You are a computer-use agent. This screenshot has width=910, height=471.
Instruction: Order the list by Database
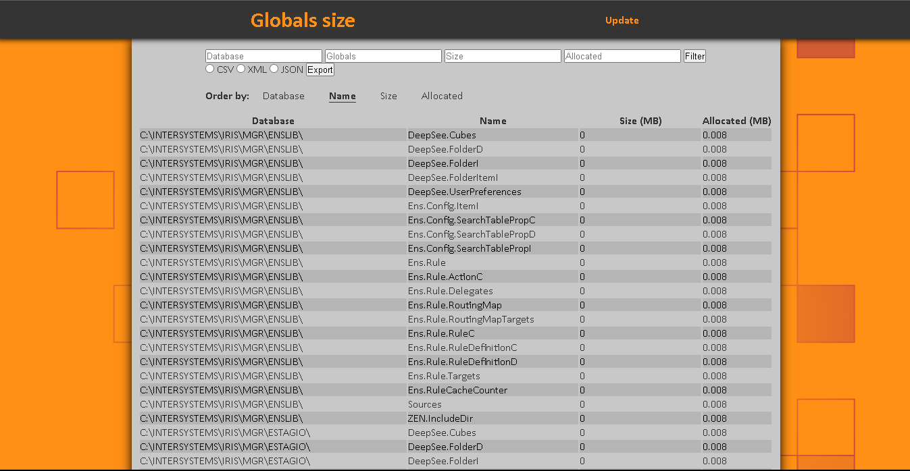tap(283, 96)
